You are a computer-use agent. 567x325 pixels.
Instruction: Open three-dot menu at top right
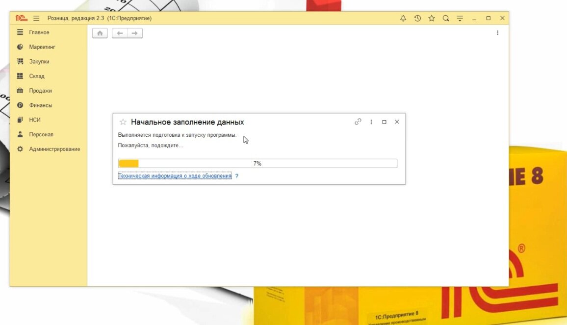coord(497,33)
